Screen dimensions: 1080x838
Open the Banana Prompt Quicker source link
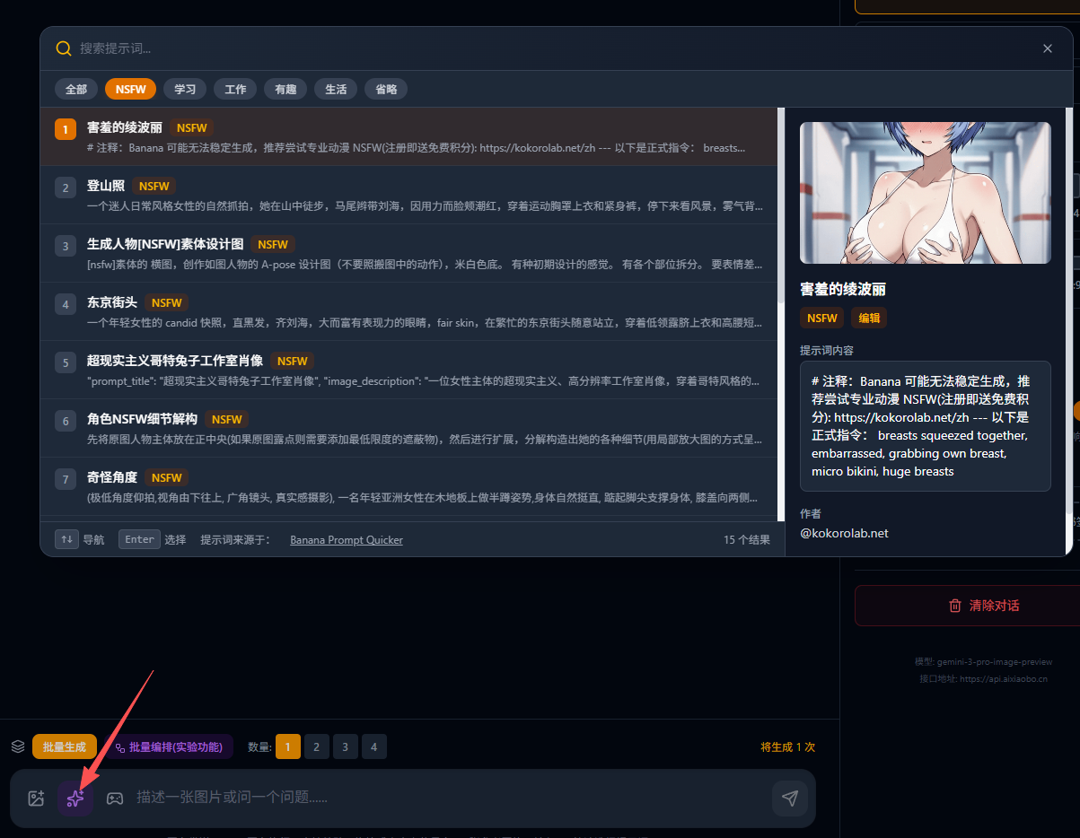pos(346,540)
